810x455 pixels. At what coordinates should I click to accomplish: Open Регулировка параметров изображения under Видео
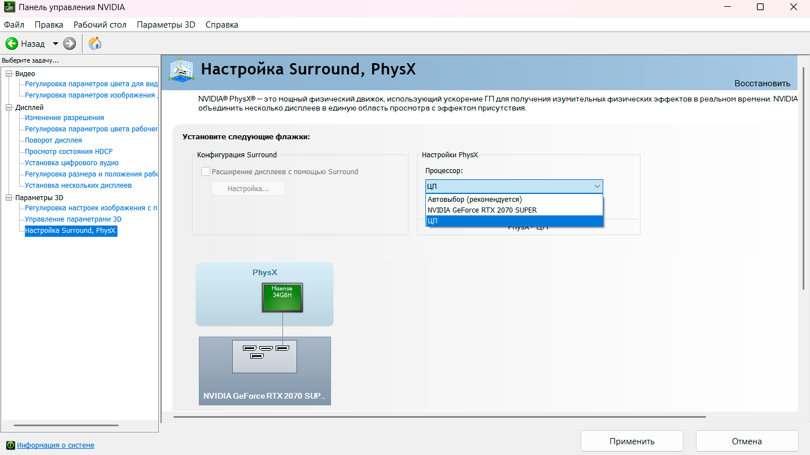(x=92, y=95)
